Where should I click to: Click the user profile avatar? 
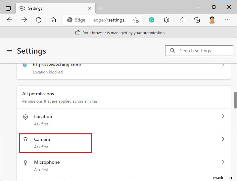pyautogui.click(x=212, y=20)
